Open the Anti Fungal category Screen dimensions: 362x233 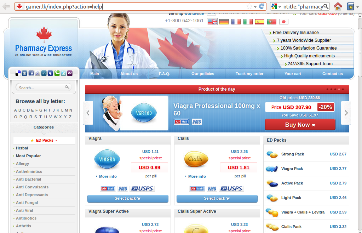[x=27, y=203]
